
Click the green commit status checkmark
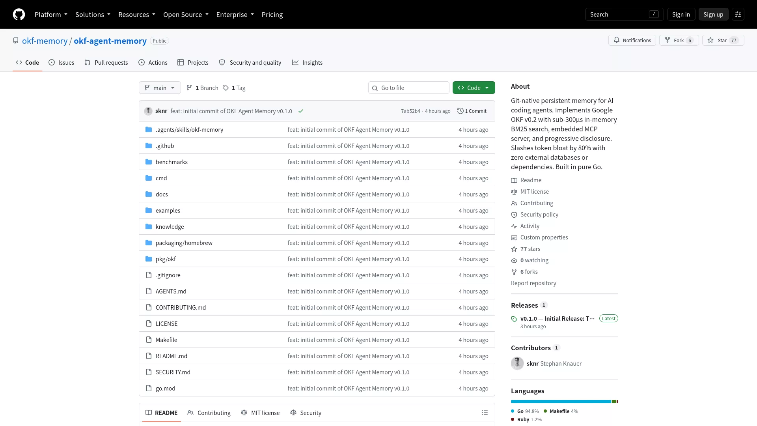pyautogui.click(x=301, y=111)
